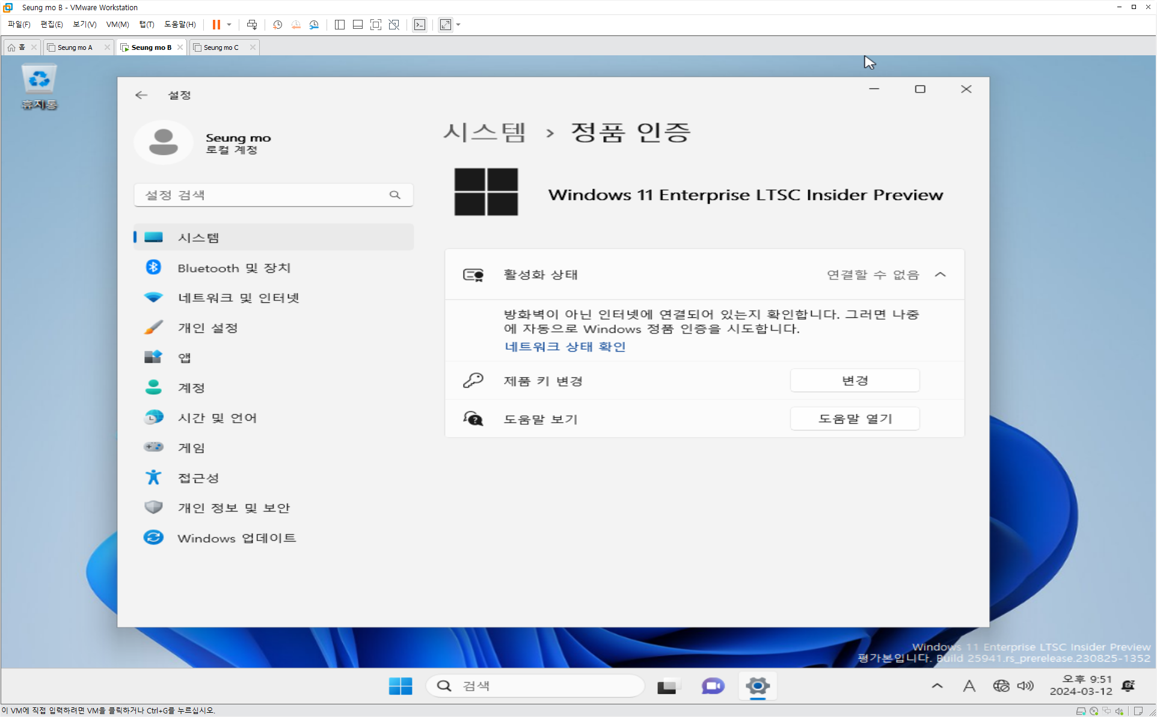The image size is (1157, 717).
Task: Enter full screen mode icon
Action: tap(376, 25)
